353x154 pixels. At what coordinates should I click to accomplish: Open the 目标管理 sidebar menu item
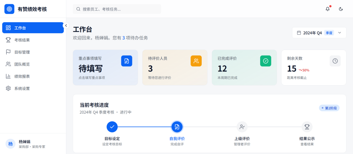coord(33,52)
